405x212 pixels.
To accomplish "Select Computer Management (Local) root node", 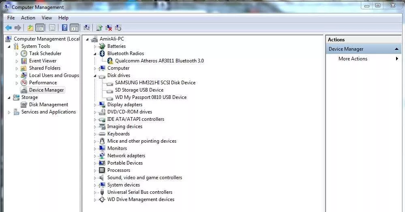I will point(47,39).
